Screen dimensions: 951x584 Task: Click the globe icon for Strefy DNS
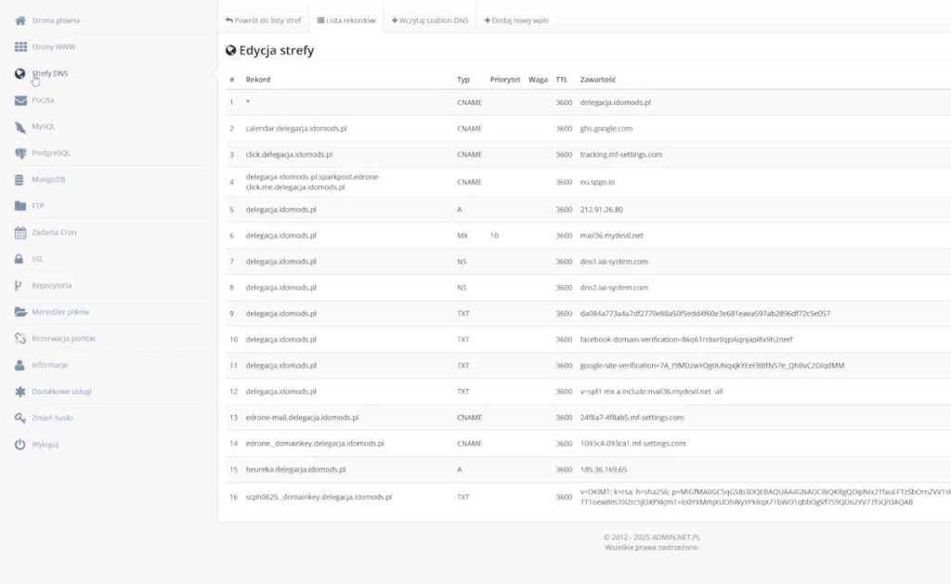pyautogui.click(x=20, y=73)
